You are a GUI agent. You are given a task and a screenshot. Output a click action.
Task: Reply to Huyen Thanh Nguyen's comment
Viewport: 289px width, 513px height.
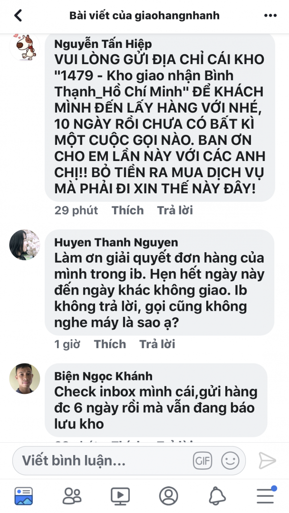157,344
